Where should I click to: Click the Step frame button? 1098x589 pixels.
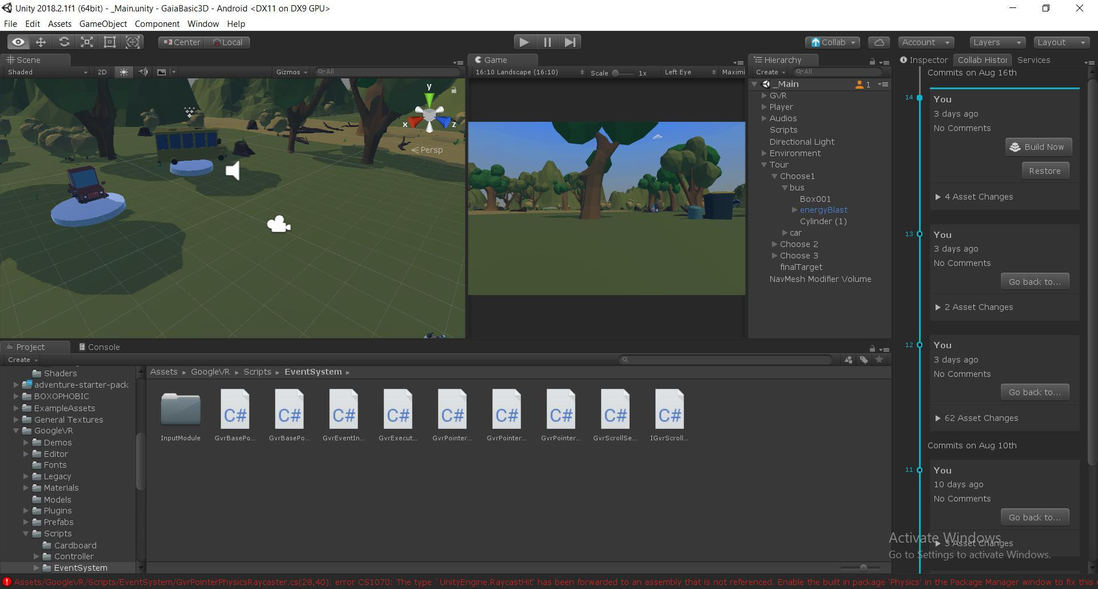(x=570, y=42)
